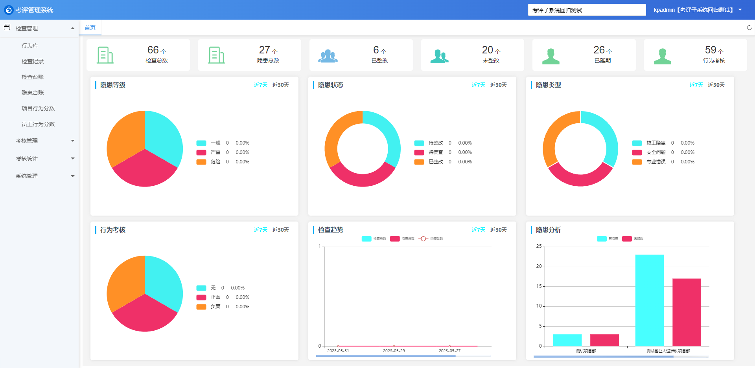
Task: Toggle the 未整改 series legend in 隐患分析
Action: click(x=633, y=239)
